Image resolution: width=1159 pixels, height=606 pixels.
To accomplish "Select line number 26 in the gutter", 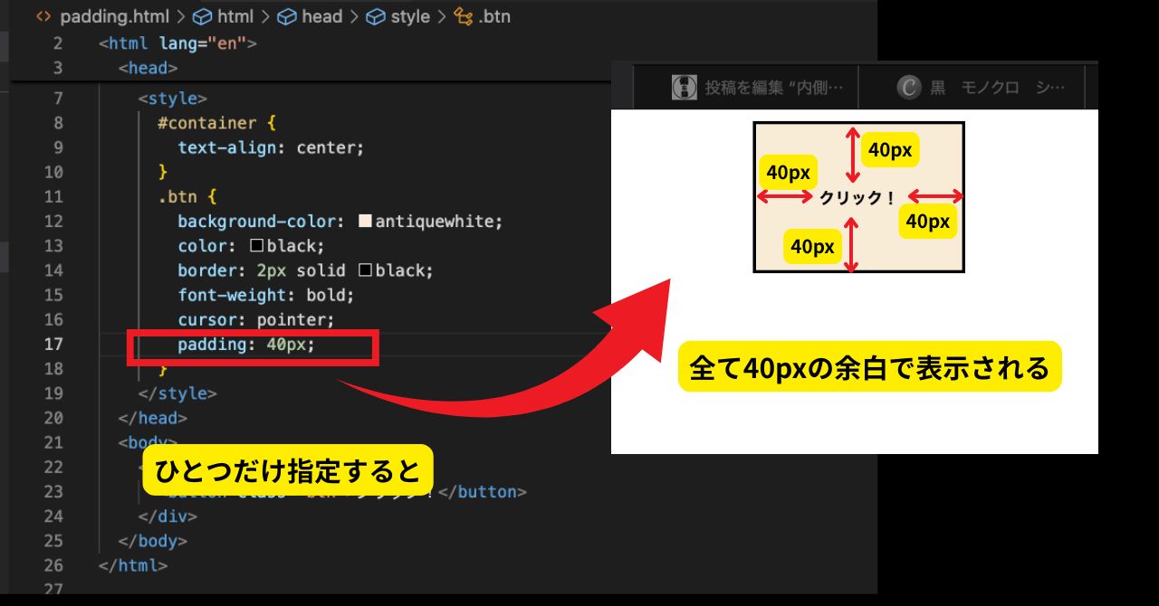I will click(53, 565).
